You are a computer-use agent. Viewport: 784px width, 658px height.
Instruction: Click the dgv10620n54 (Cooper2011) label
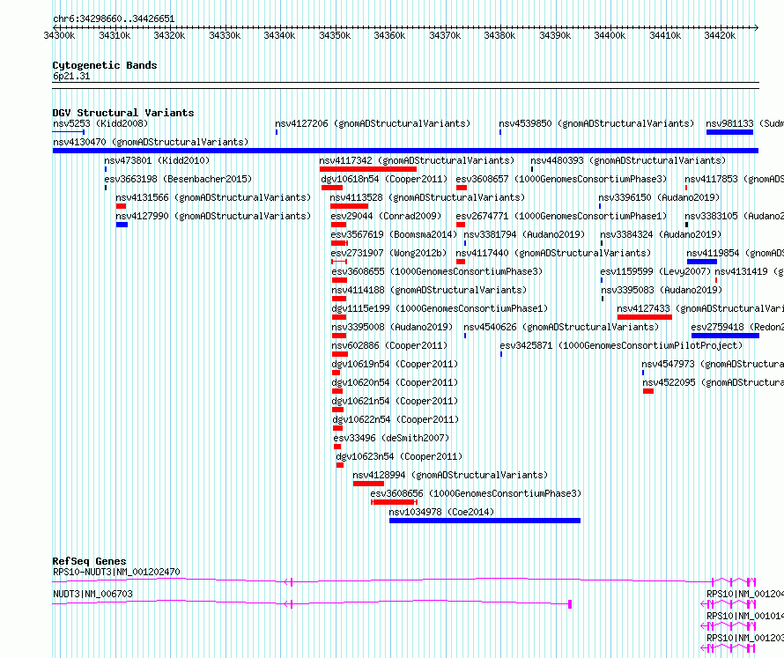[x=395, y=382]
